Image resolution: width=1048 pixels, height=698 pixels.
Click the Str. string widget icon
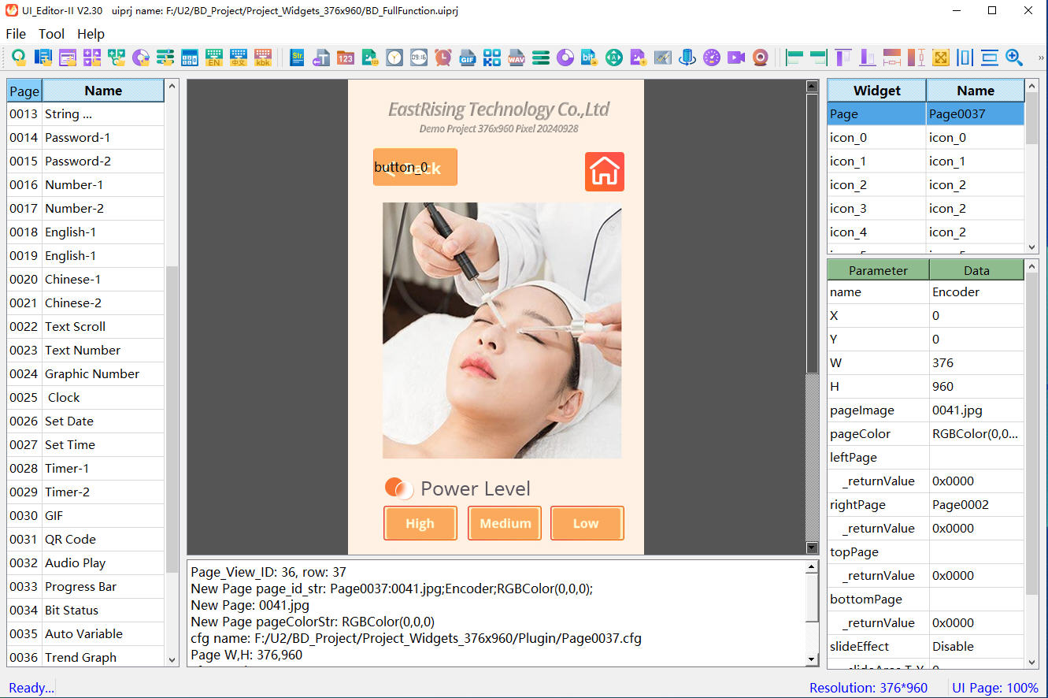click(x=297, y=58)
